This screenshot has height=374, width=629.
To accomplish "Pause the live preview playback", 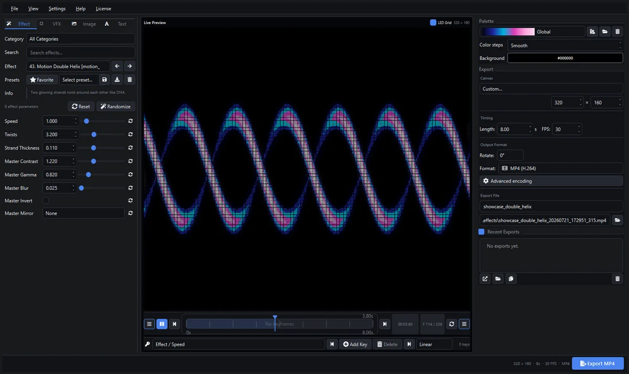I will click(162, 324).
